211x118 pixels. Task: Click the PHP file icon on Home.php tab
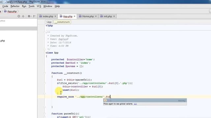tap(80, 16)
